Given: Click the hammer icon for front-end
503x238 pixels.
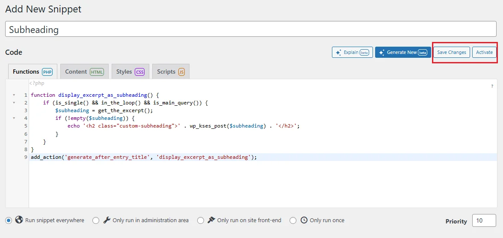Looking at the screenshot, I should coord(211,220).
